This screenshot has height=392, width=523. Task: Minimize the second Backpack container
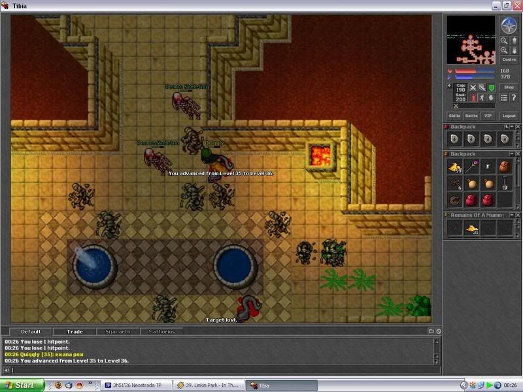click(512, 154)
